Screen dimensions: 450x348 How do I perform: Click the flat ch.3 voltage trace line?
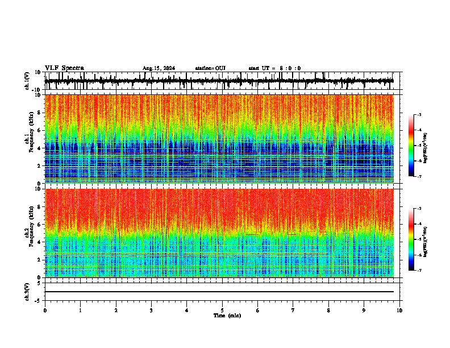(x=219, y=292)
